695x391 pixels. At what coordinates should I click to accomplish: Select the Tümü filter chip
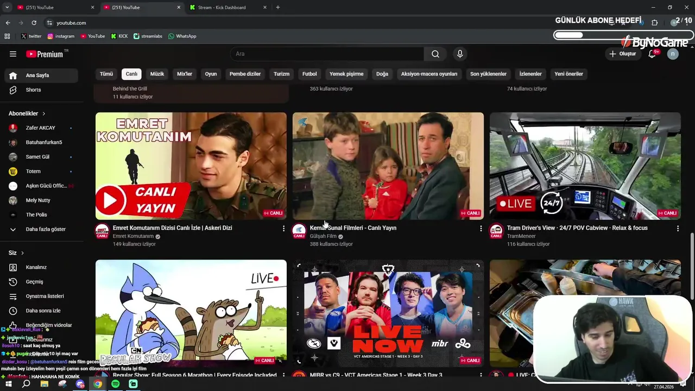point(106,74)
